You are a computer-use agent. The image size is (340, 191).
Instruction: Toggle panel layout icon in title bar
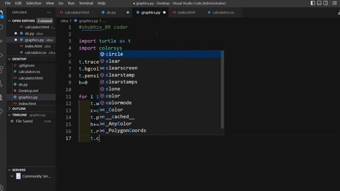tap(319, 3)
